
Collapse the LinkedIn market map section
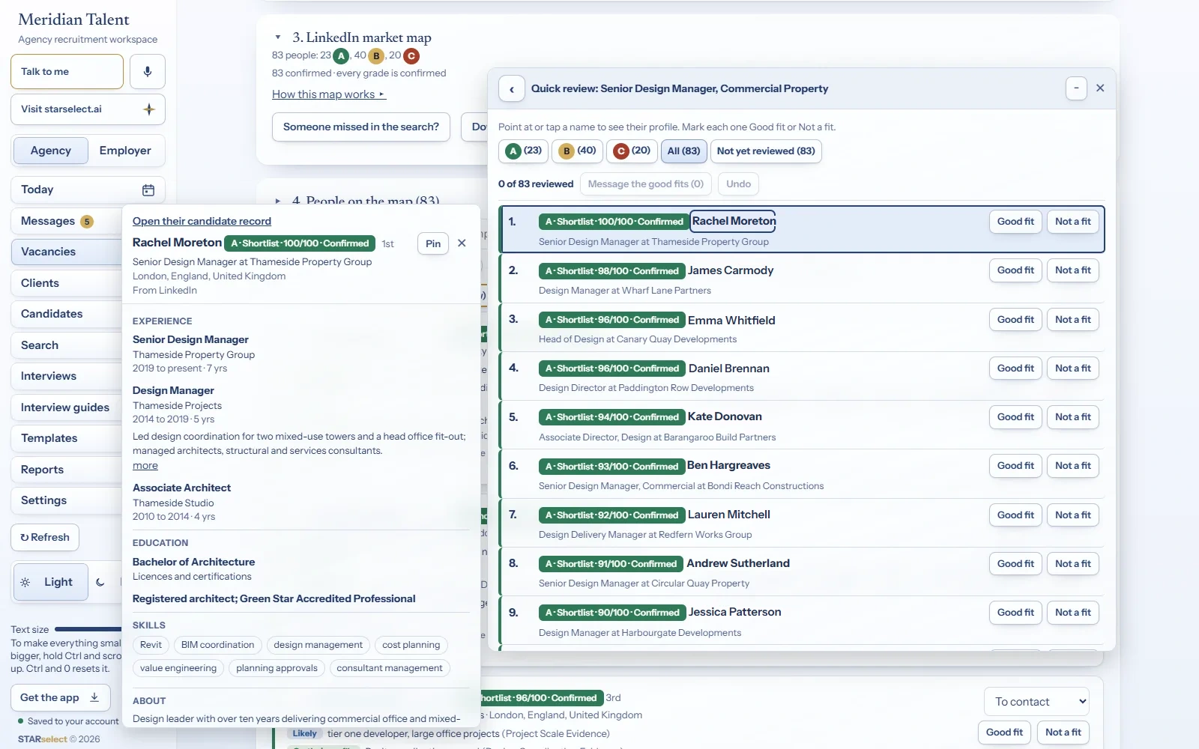(x=278, y=37)
